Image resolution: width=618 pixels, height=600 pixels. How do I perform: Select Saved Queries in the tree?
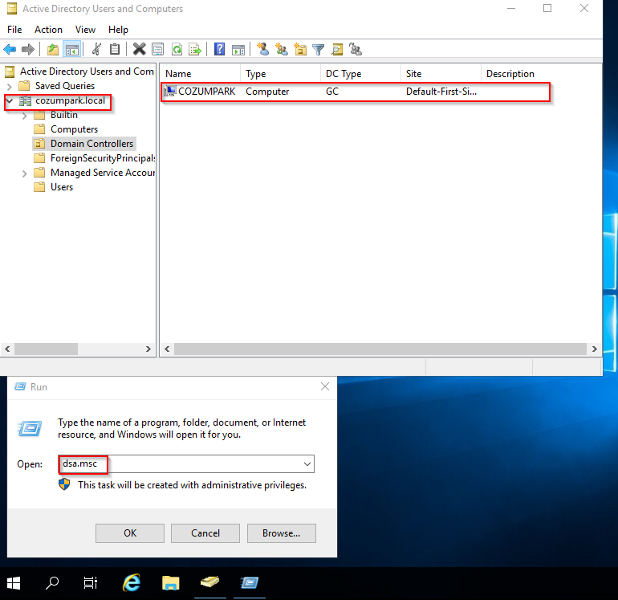(x=65, y=86)
